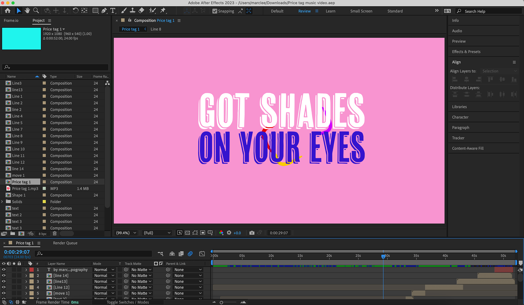Screen dimensions: 524x305
Task: Click Toggle Switches / Modes button
Action: tap(128, 302)
